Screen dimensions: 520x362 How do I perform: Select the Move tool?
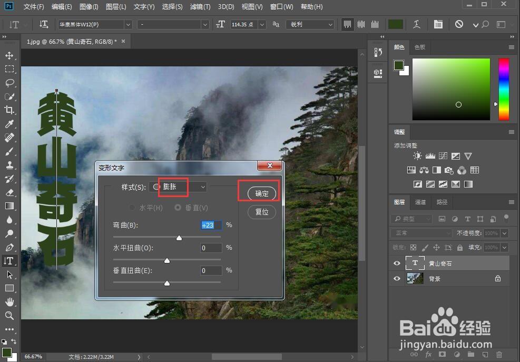coord(9,55)
